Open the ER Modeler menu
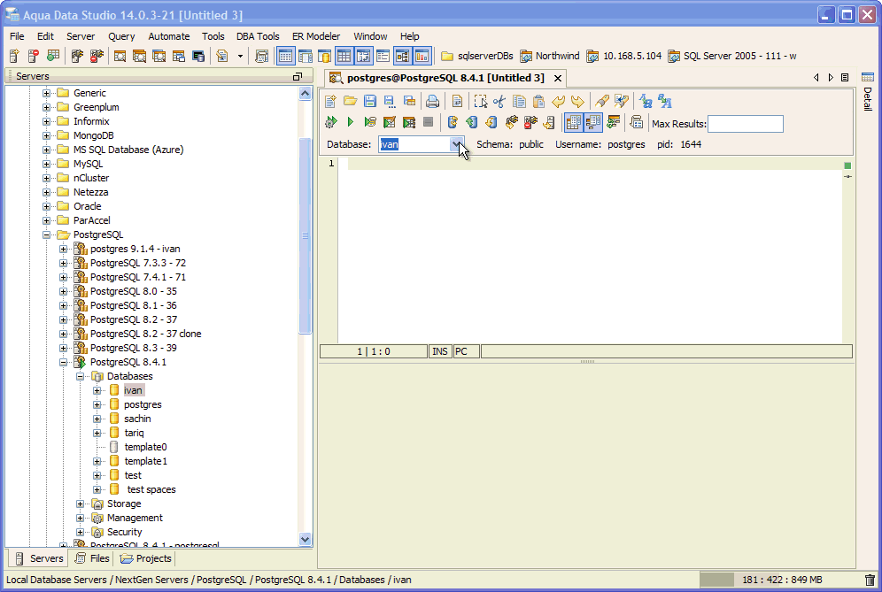 [x=316, y=36]
